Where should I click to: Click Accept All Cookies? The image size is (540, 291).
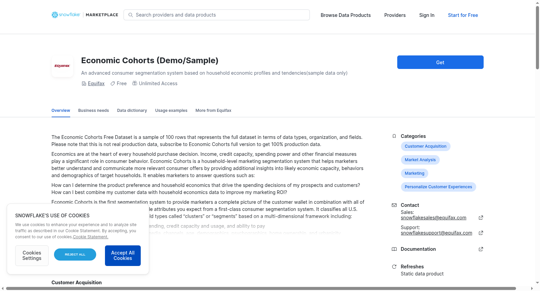(123, 256)
